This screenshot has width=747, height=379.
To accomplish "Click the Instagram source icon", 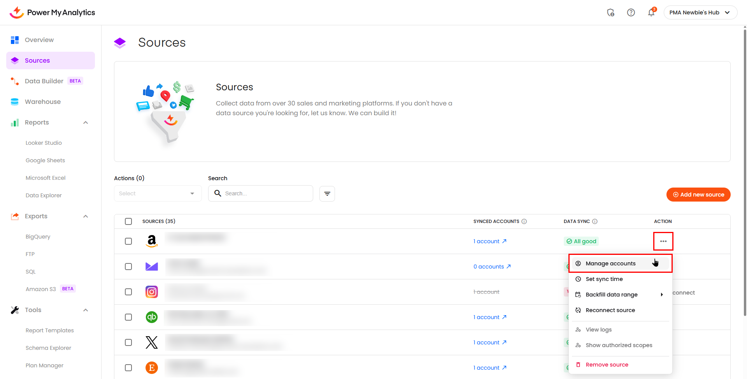I will coord(152,292).
